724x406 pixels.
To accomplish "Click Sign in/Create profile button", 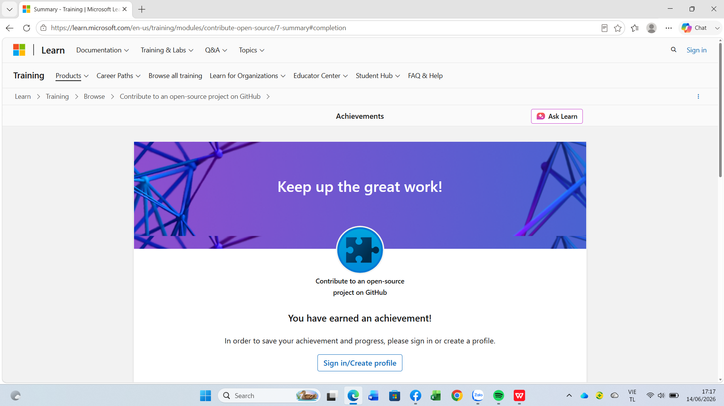I will (x=360, y=363).
